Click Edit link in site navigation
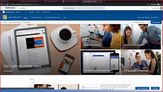The width and height of the screenshot is (163, 92). tap(64, 18)
